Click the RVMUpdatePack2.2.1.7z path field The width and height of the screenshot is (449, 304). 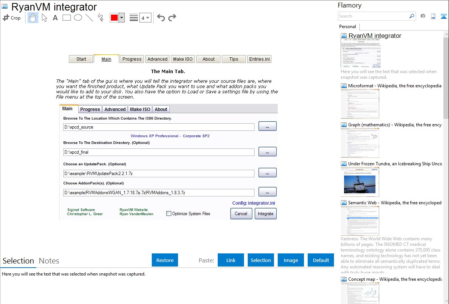(x=159, y=173)
